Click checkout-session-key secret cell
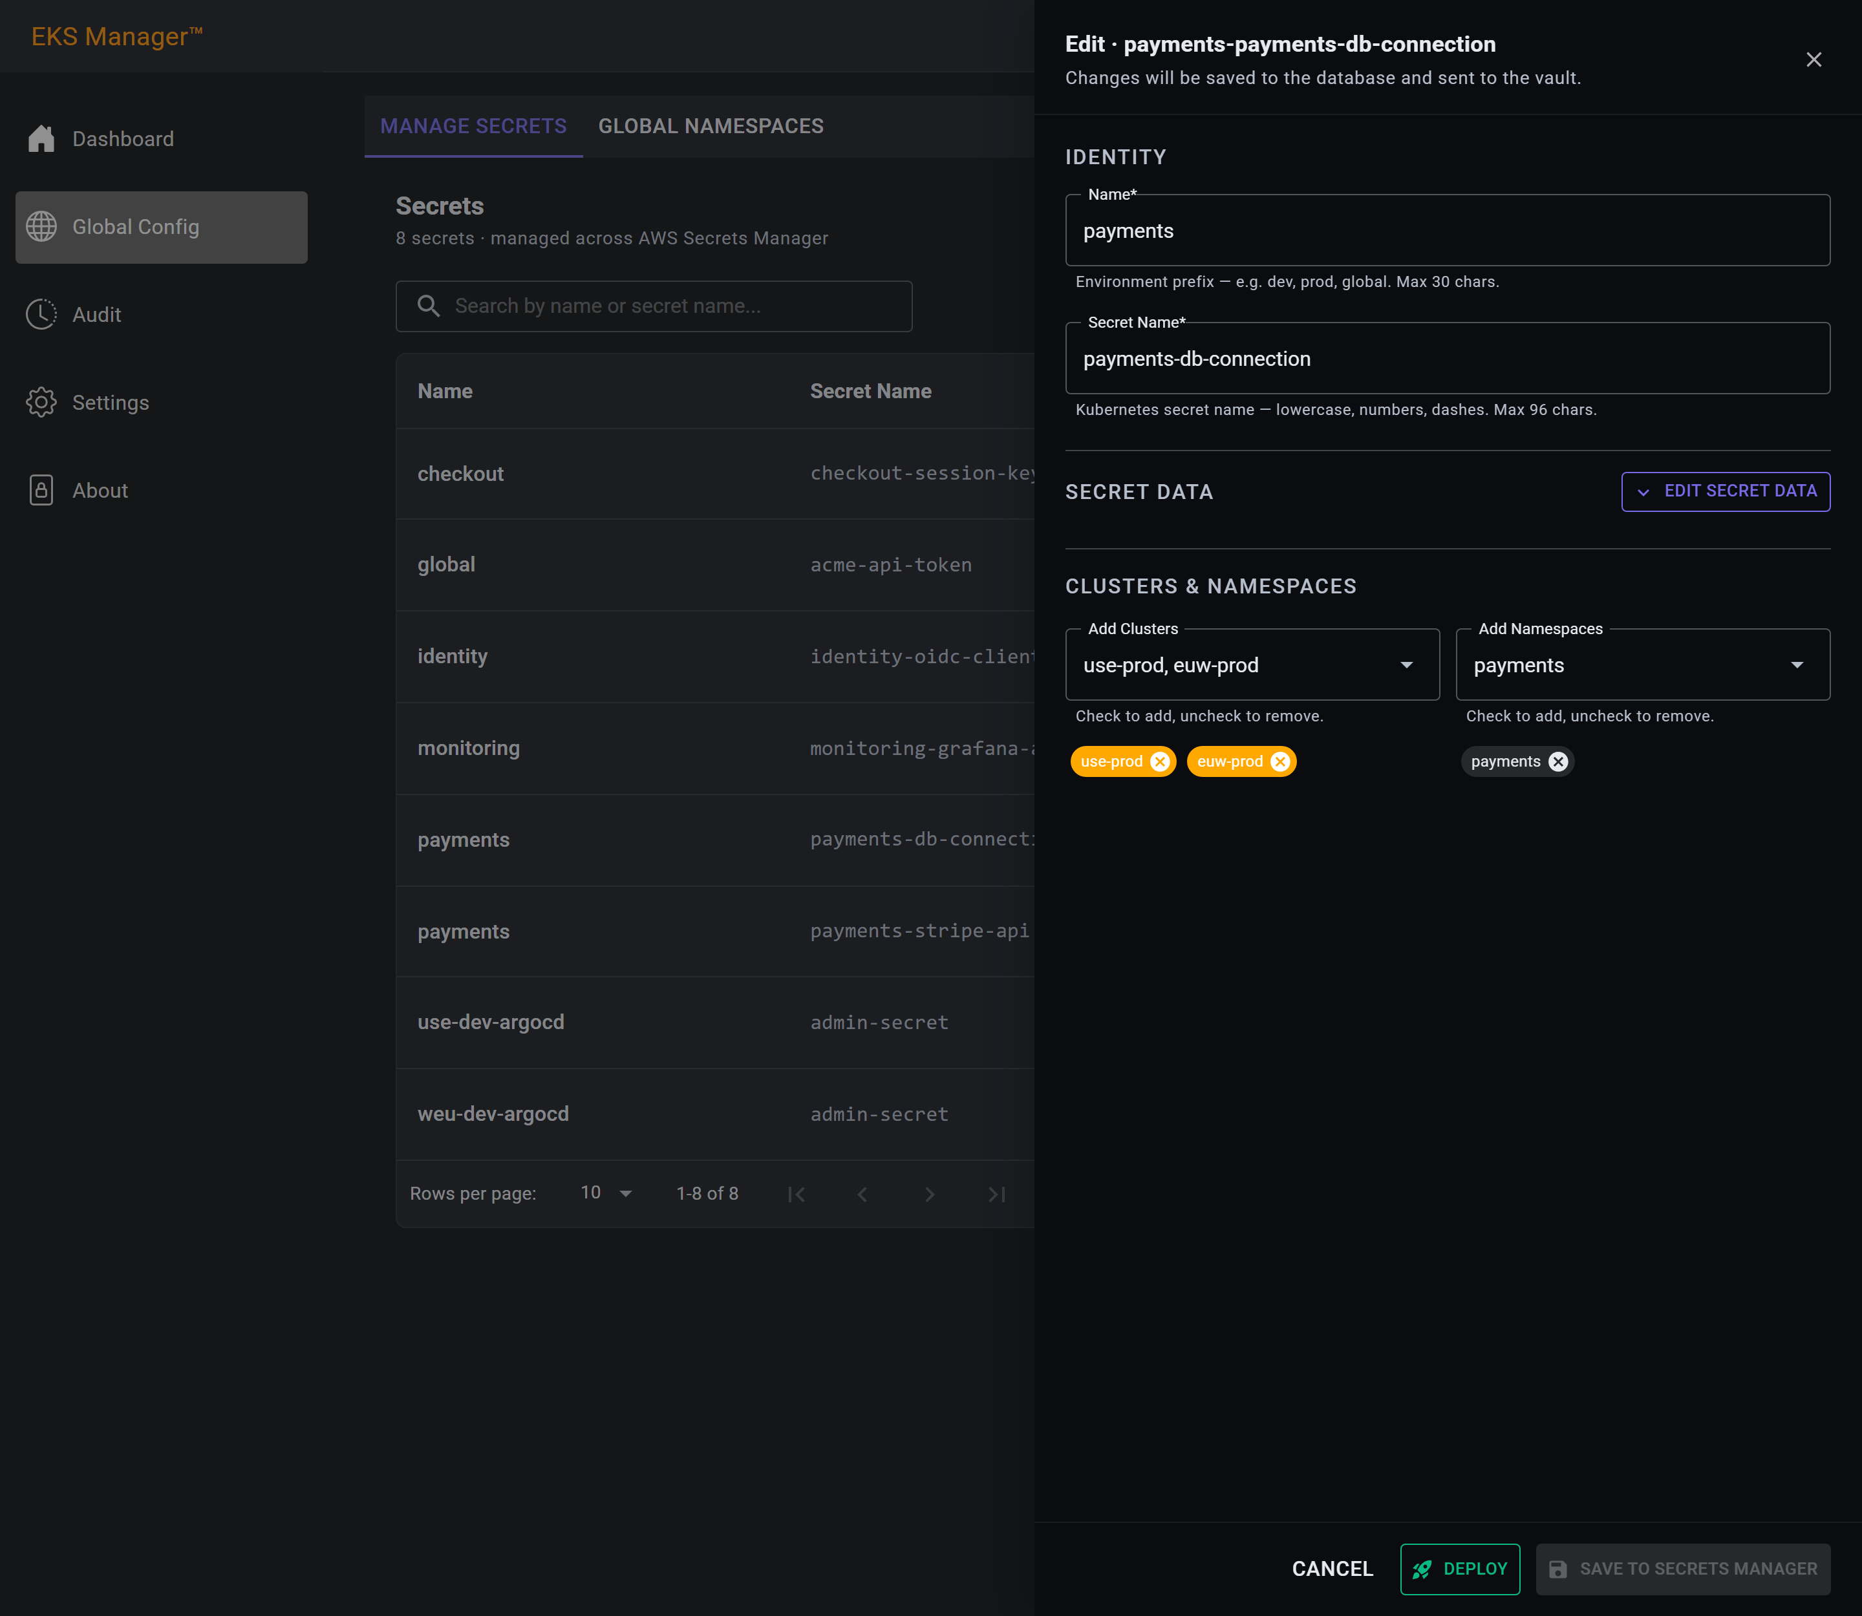 (x=921, y=473)
